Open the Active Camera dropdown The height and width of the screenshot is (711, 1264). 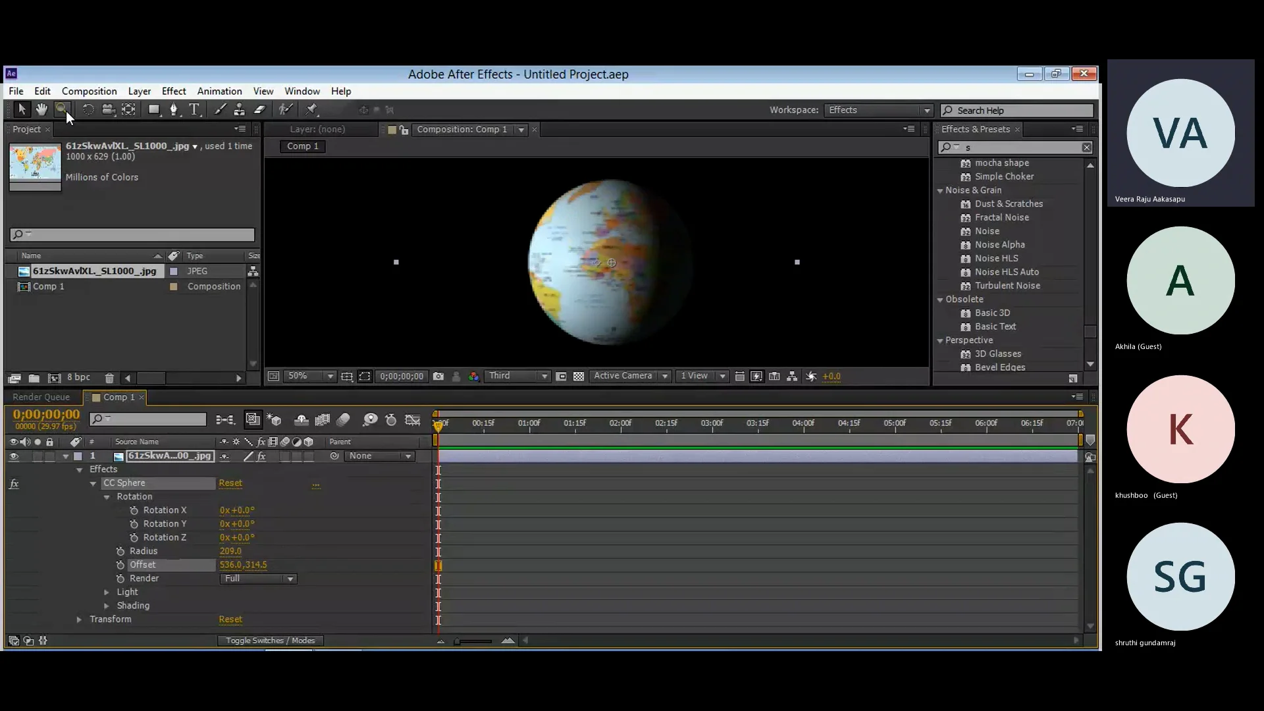click(630, 377)
